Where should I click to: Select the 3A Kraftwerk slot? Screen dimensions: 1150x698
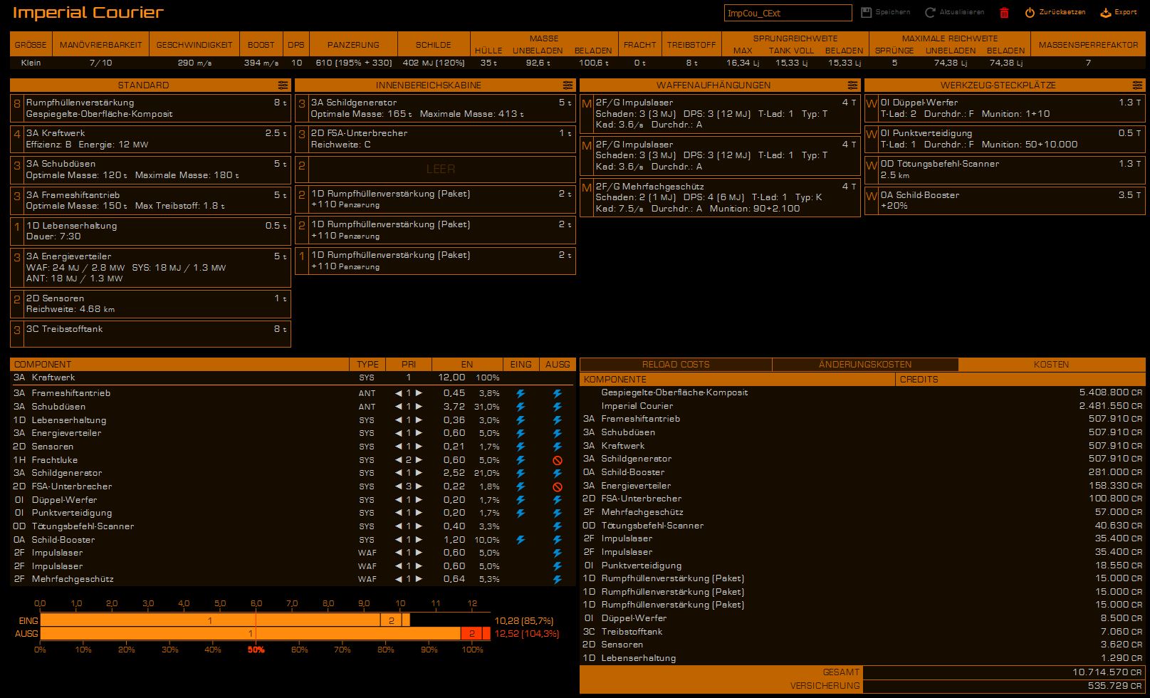(150, 139)
